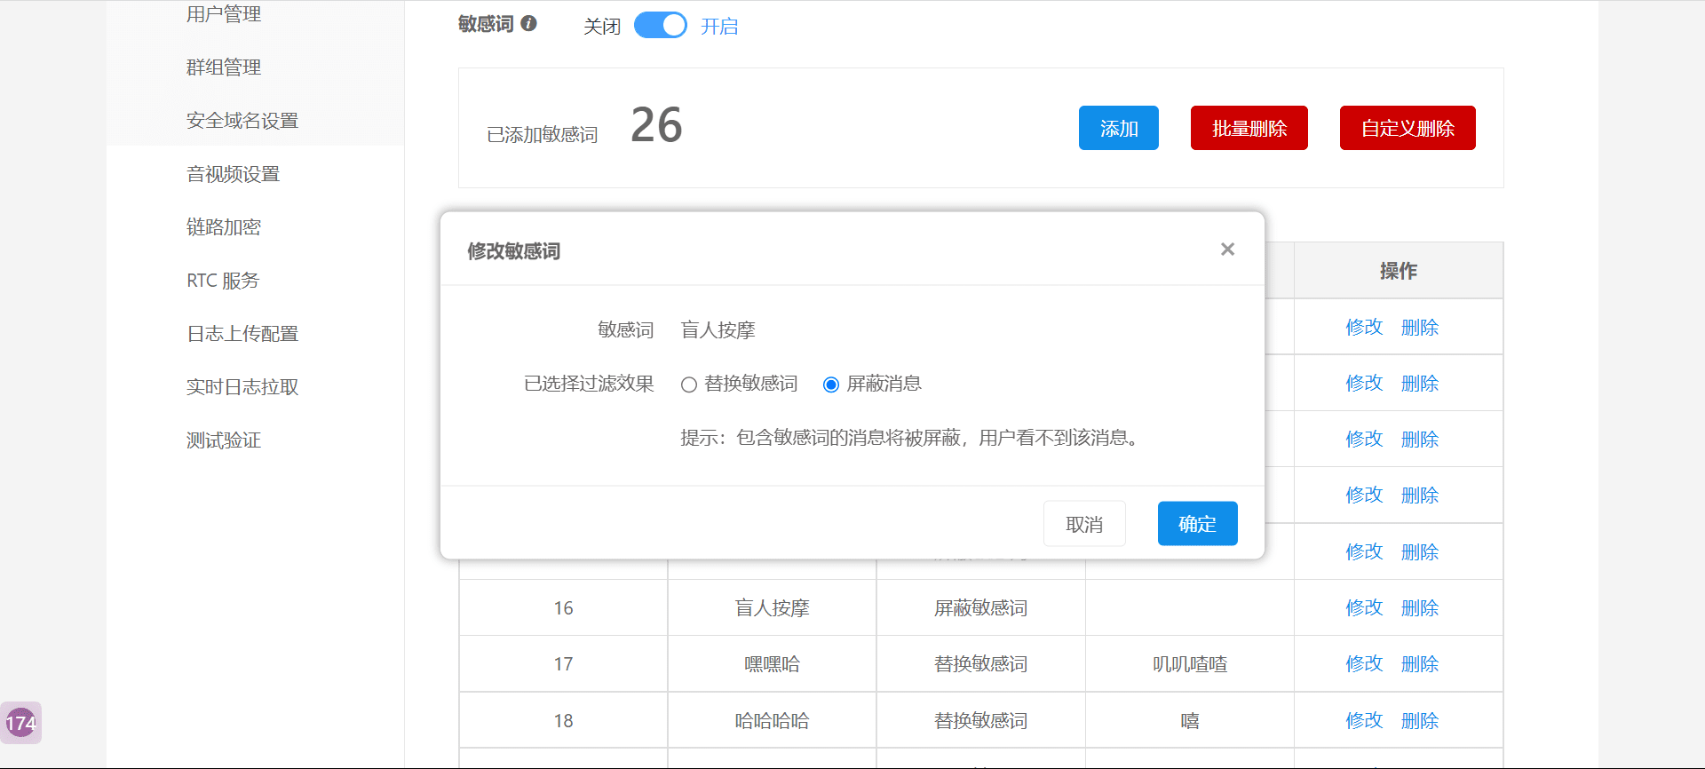
Task: Click the 关闭 label beside the switch
Action: point(602,27)
